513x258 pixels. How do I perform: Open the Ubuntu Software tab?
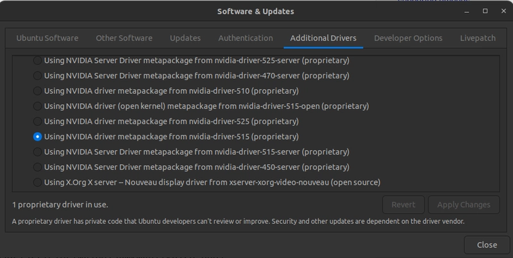pos(47,39)
